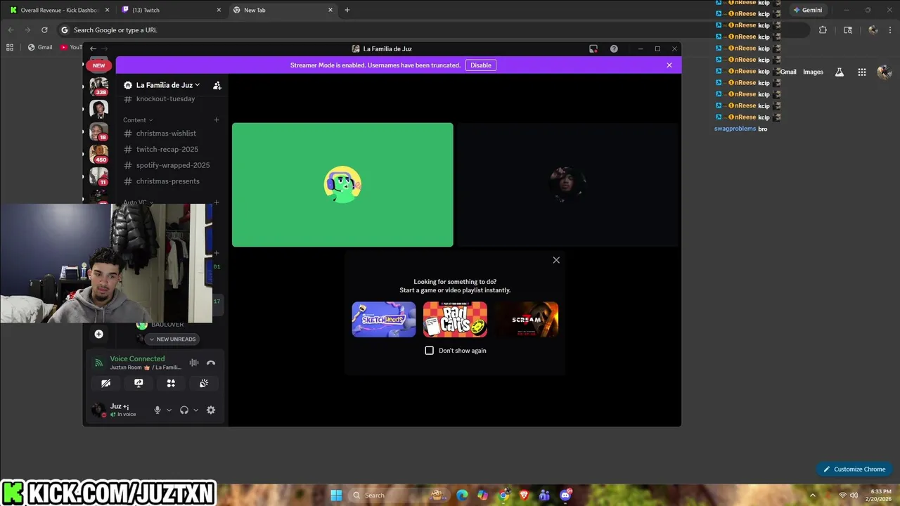The height and width of the screenshot is (506, 900).
Task: Reload the Chrome page
Action: click(44, 30)
